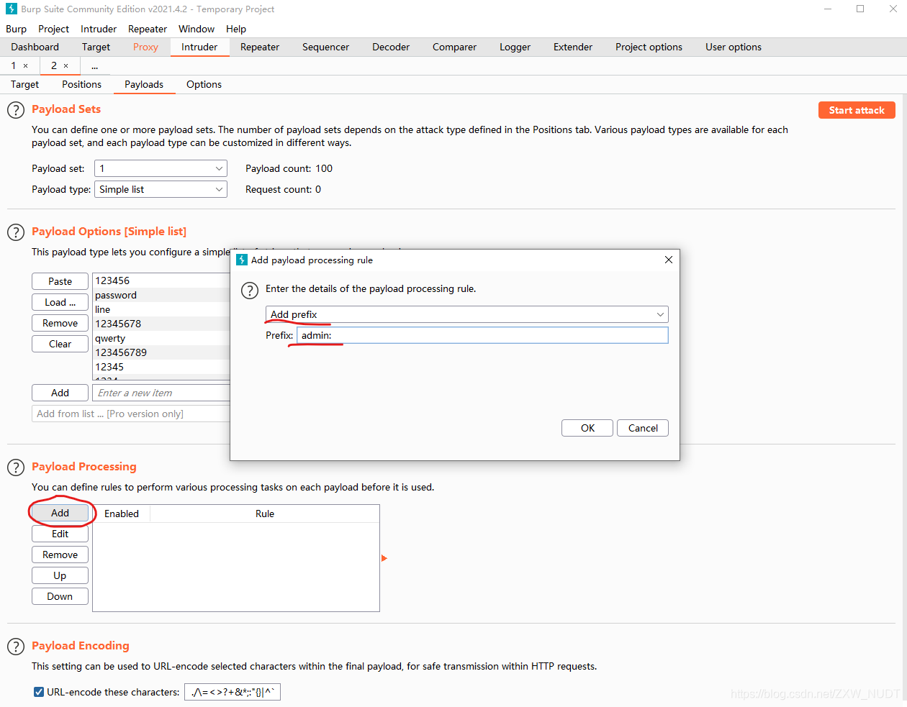Screen dimensions: 907x707
Task: Click the Payload Encoding help icon
Action: (x=15, y=646)
